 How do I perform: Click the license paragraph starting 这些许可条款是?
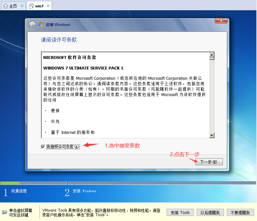124,89
